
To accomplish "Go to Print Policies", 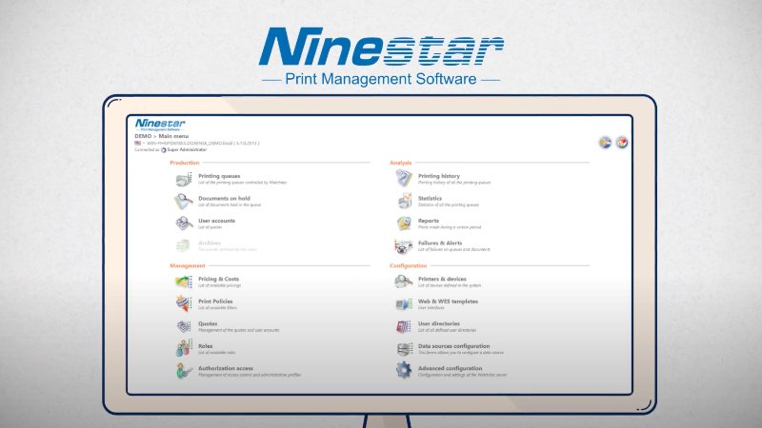I will [215, 302].
